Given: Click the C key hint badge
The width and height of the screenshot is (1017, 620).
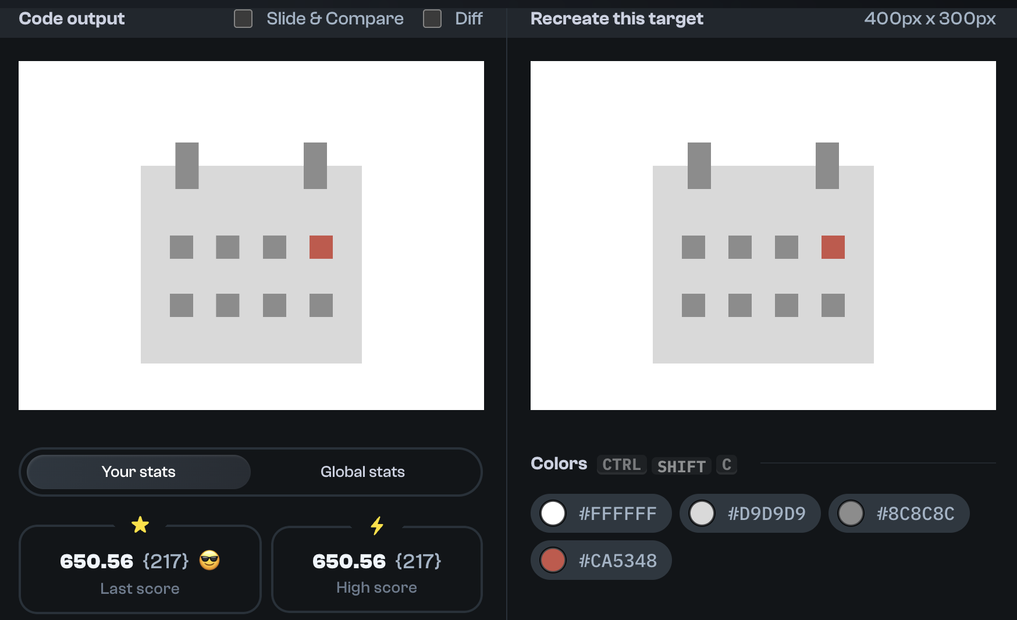Looking at the screenshot, I should click(x=727, y=465).
